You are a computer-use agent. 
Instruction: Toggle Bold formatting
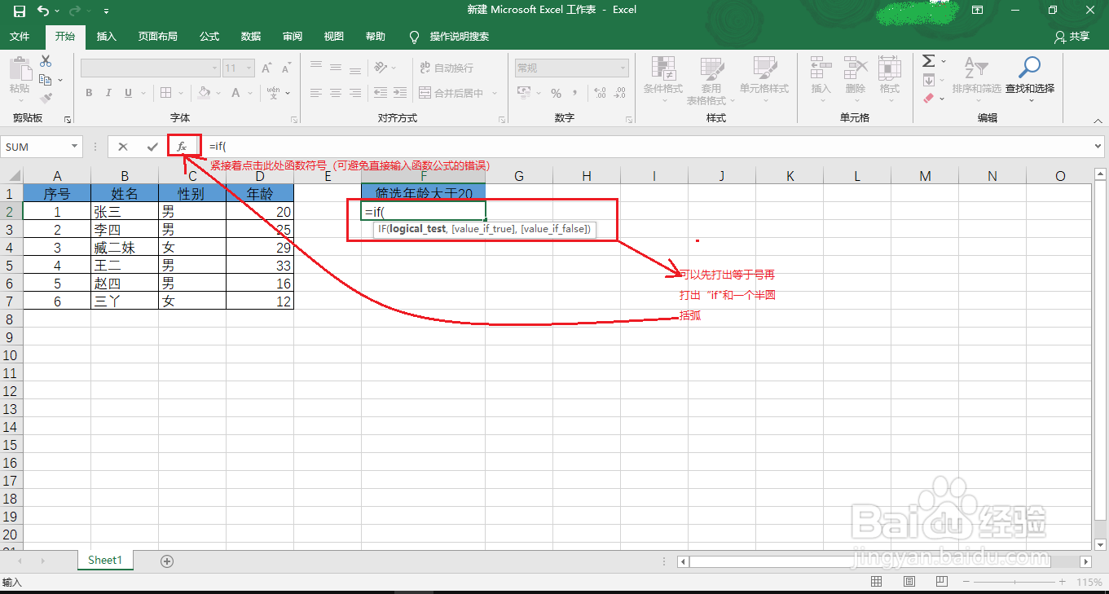pyautogui.click(x=89, y=93)
